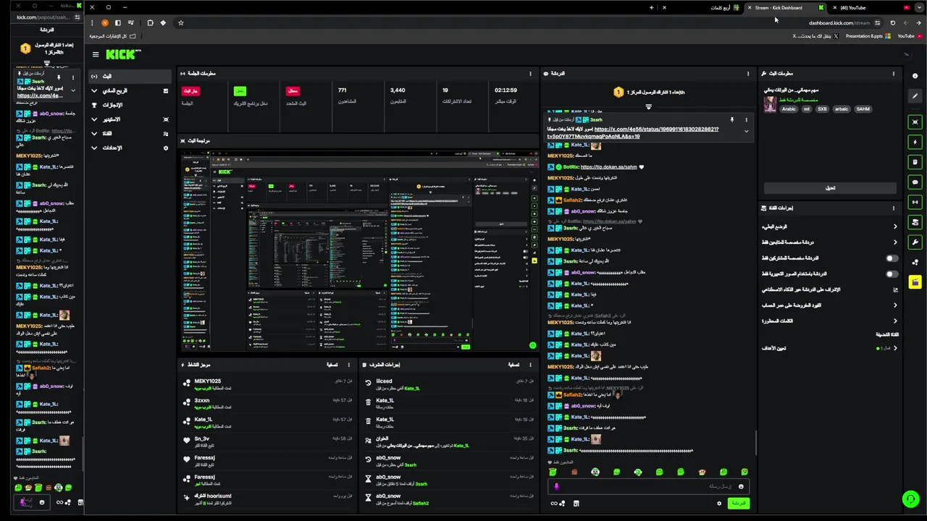Click the green headset support button
Image resolution: width=927 pixels, height=521 pixels.
(x=910, y=499)
